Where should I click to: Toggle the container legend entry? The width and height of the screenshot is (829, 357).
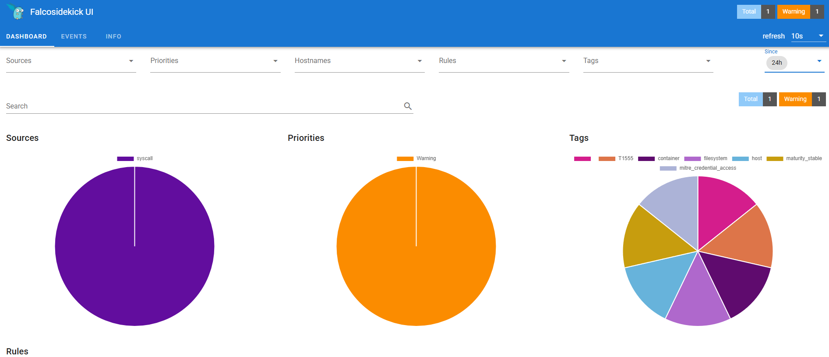tap(659, 158)
